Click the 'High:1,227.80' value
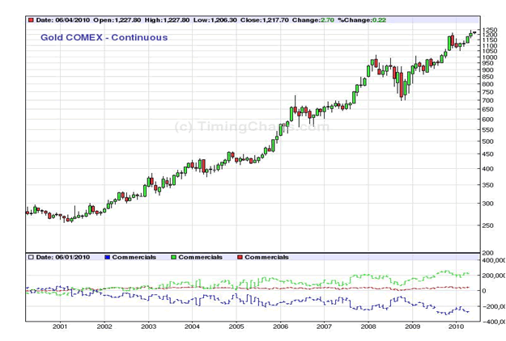This screenshot has width=506, height=341. click(x=167, y=20)
